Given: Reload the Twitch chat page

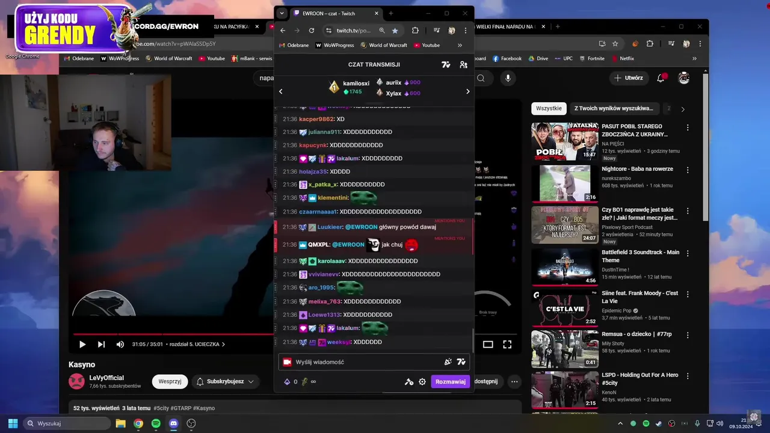Looking at the screenshot, I should pos(311,31).
